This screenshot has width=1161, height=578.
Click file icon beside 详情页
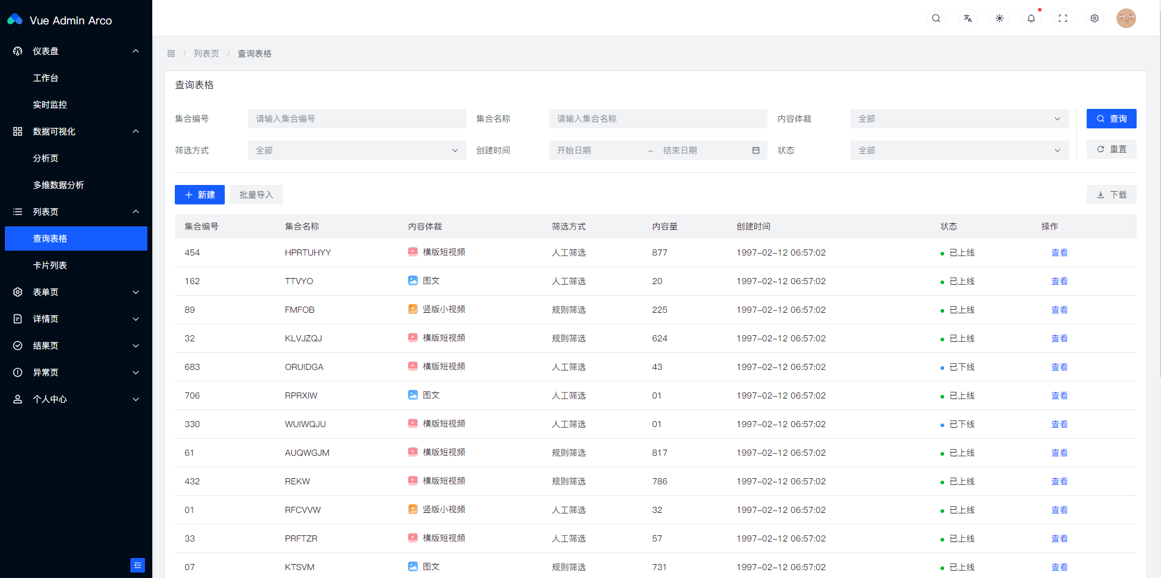tap(18, 319)
